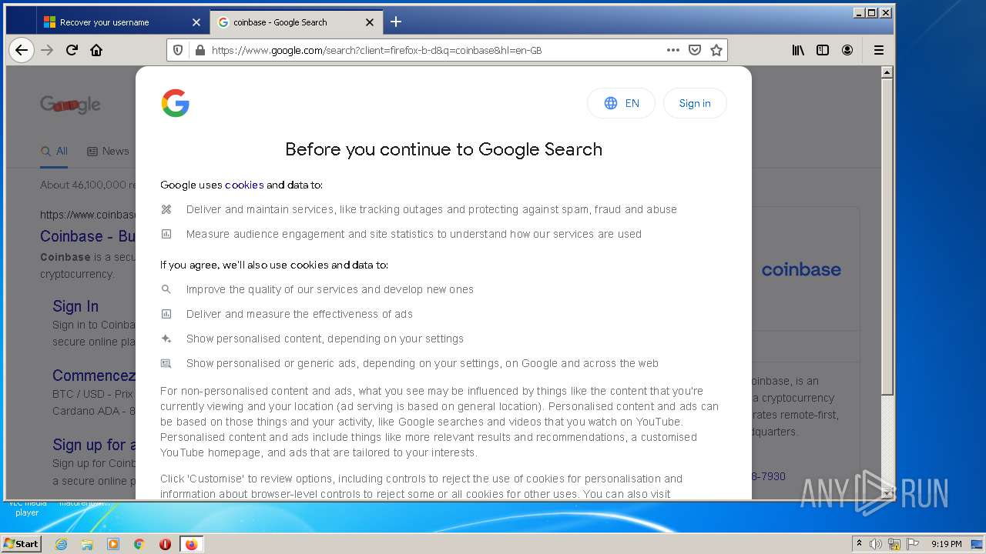
Task: Open the Firefox hamburger menu
Action: (x=878, y=50)
